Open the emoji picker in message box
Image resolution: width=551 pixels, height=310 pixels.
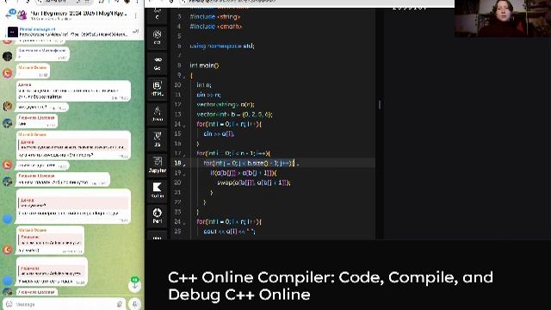[9, 304]
